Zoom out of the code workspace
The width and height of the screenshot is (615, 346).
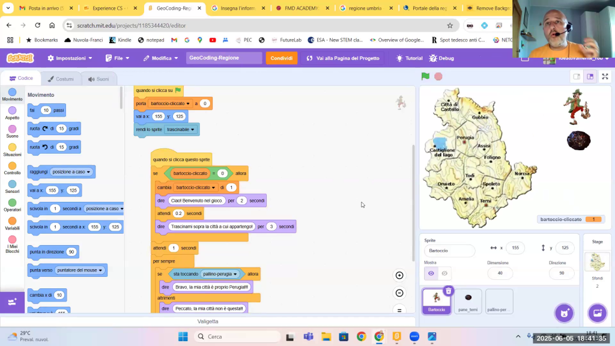tap(399, 293)
